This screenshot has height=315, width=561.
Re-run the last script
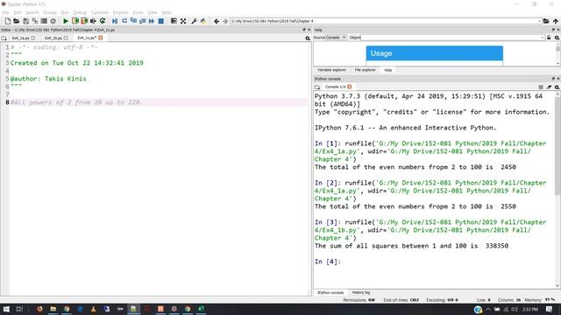(x=103, y=21)
